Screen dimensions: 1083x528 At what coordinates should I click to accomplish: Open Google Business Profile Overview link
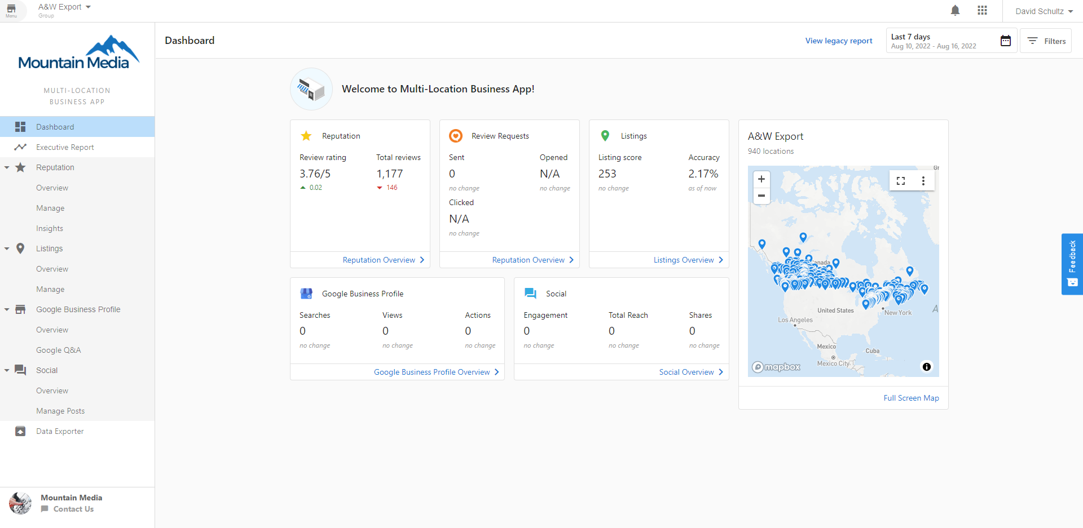(x=437, y=372)
